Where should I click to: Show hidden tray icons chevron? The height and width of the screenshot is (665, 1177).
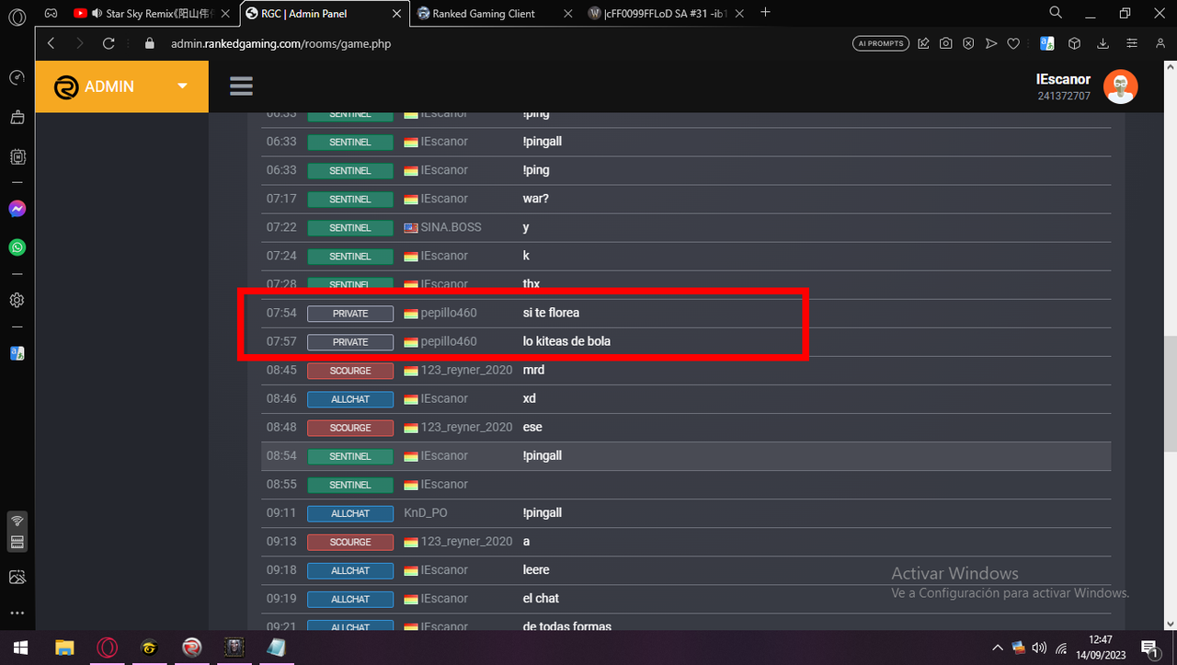click(998, 648)
